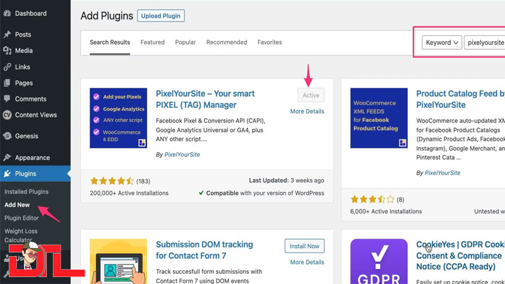Click the Compatible with your version text
Screen dimensions: 505x284
(261, 193)
